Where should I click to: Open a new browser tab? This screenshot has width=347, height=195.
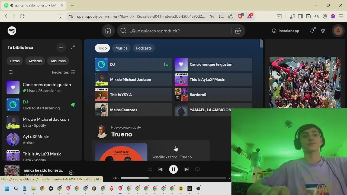pos(72,5)
